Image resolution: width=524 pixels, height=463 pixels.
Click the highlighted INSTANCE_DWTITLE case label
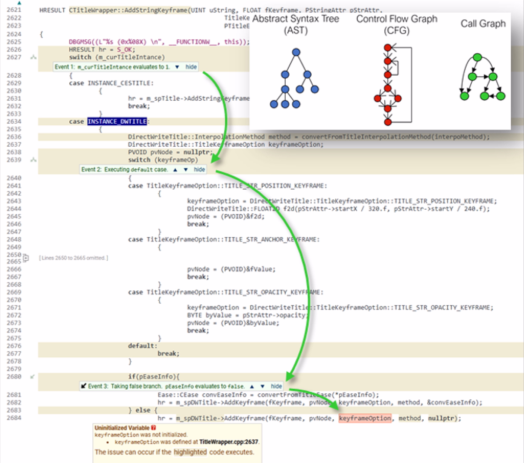[x=117, y=121]
